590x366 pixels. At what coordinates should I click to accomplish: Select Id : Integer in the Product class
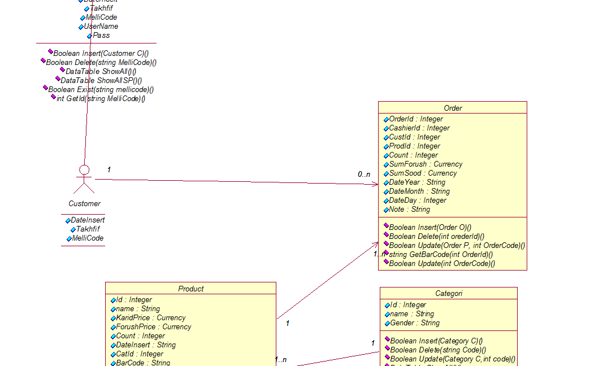click(x=134, y=299)
